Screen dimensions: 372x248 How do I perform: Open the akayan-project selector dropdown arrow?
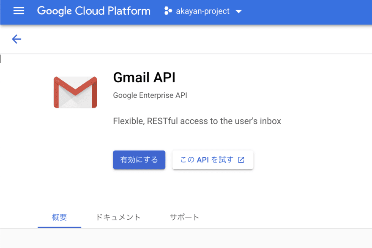(x=239, y=11)
